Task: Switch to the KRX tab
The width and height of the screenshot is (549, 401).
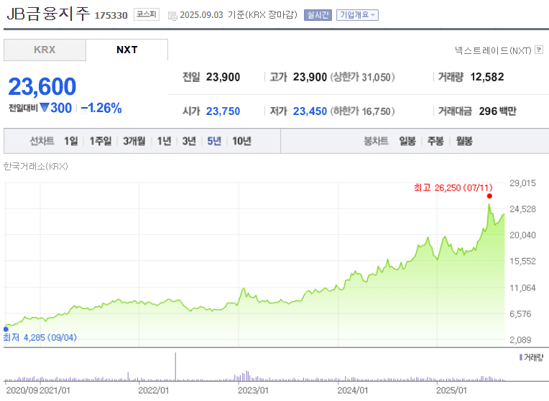Action: (x=45, y=50)
